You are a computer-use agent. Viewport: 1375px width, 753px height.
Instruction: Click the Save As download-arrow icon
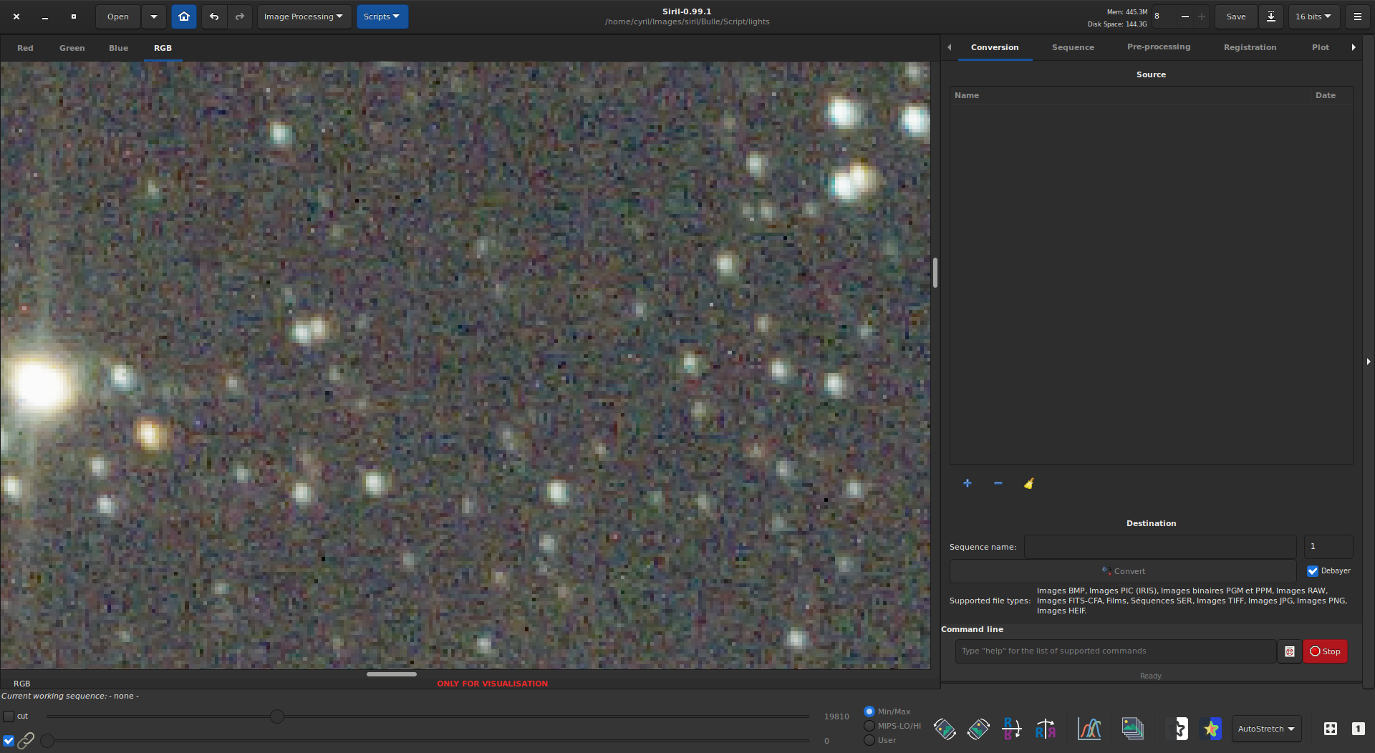(x=1271, y=16)
